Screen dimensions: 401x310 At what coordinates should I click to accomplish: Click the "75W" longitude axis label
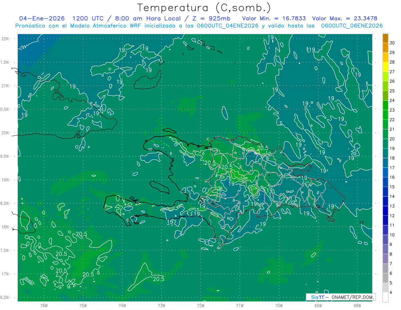83,306
